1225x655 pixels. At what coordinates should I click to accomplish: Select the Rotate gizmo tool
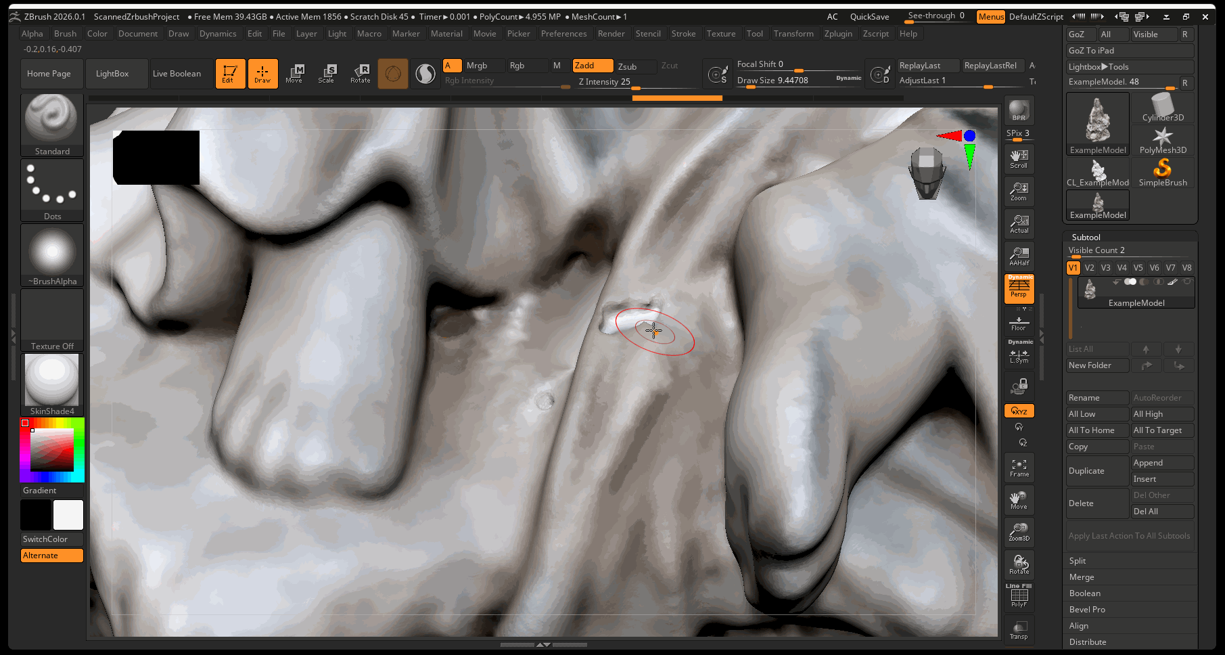[360, 74]
